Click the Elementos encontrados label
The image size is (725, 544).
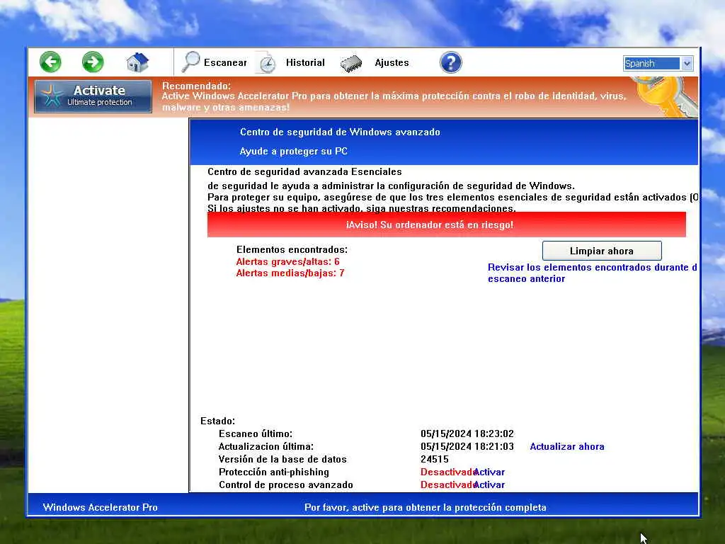[292, 249]
